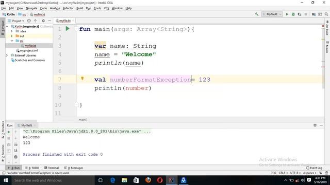Click fold marker on line 1
The height and width of the screenshot is (185, 330).
pyautogui.click(x=76, y=29)
